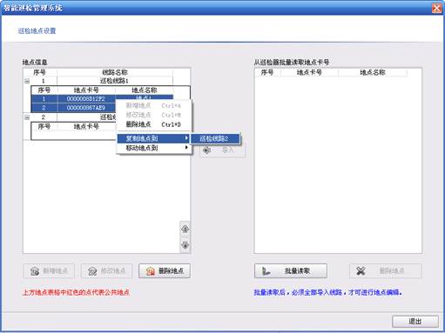
Task: Open the 复制地点到 submenu
Action: coord(153,138)
